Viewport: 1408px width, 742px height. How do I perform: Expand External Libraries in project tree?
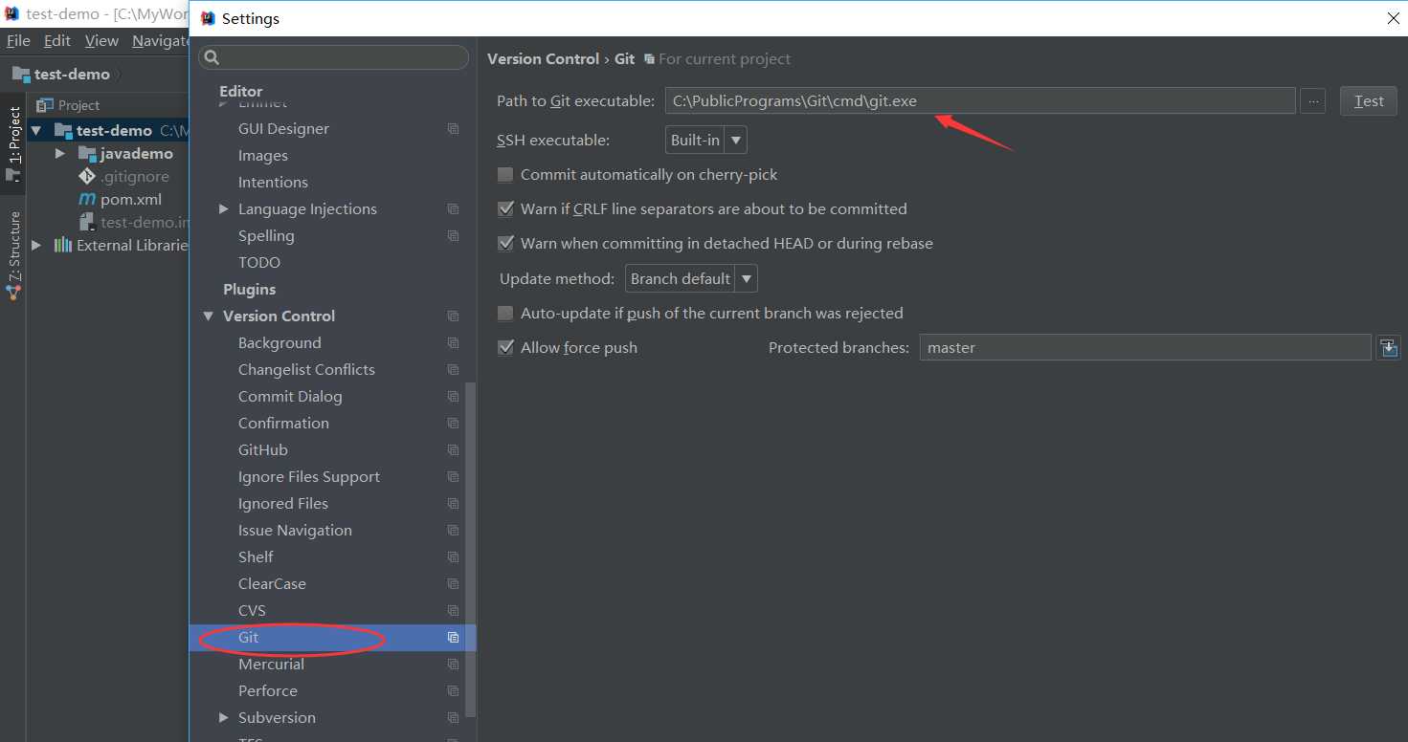tap(36, 246)
